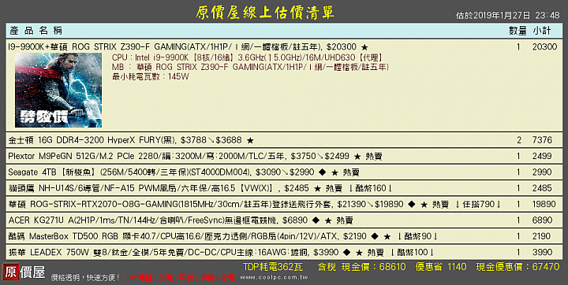Image resolution: width=568 pixels, height=285 pixels.
Task: Click the 含稅 footer label
Action: [327, 267]
